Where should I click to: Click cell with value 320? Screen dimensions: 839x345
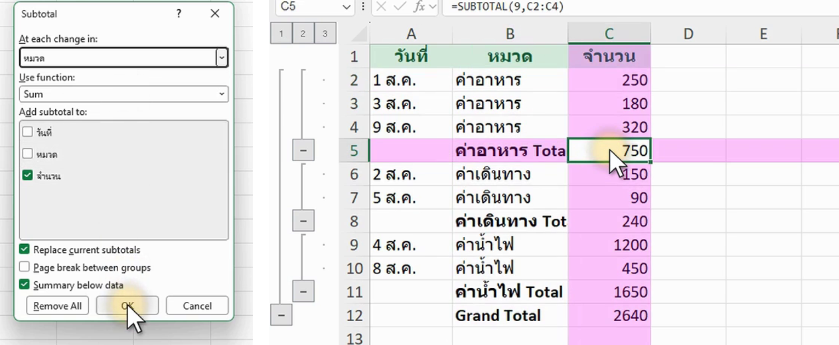coord(609,127)
